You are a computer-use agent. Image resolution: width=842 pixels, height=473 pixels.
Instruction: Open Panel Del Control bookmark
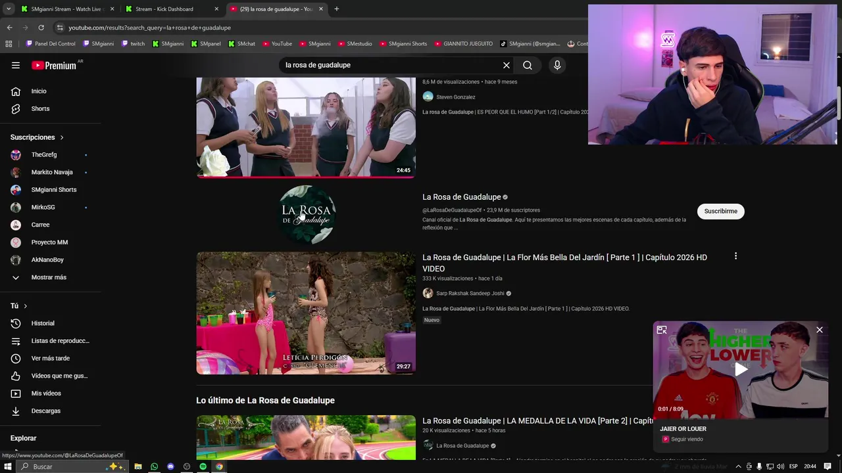[51, 44]
